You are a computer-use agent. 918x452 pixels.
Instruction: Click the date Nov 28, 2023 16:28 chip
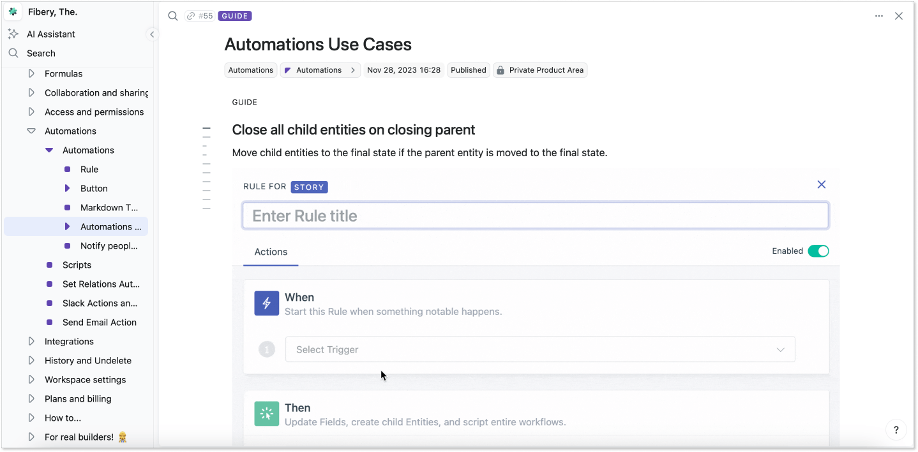coord(404,70)
